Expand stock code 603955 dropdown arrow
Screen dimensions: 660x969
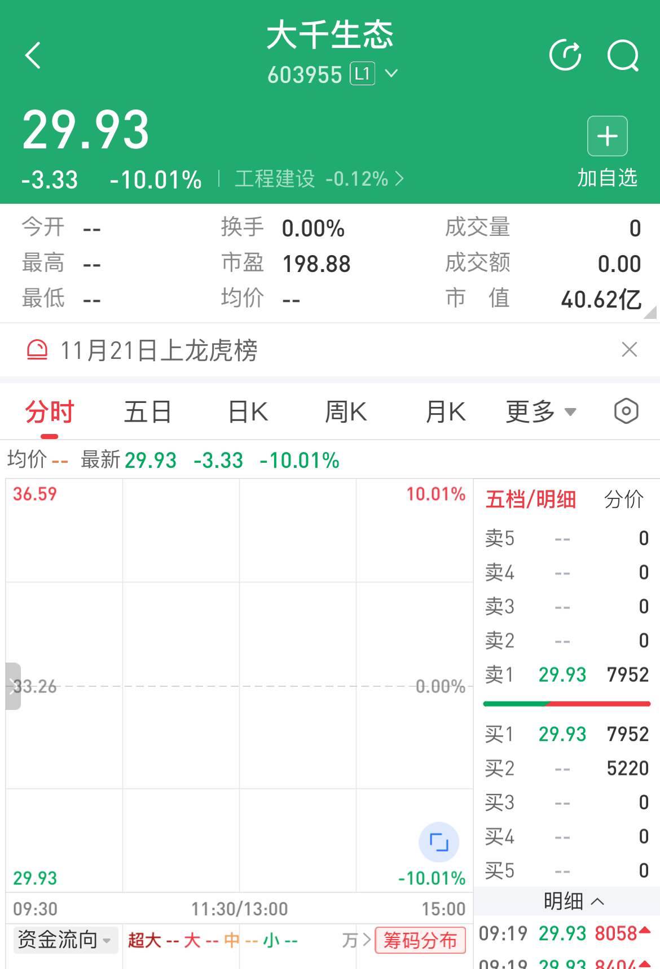[x=391, y=74]
